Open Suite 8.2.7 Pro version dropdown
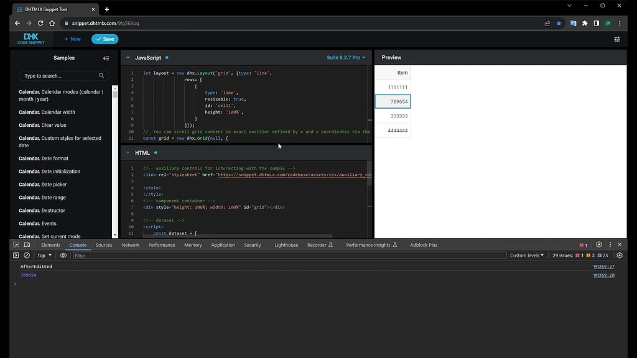This screenshot has height=358, width=637. 346,58
